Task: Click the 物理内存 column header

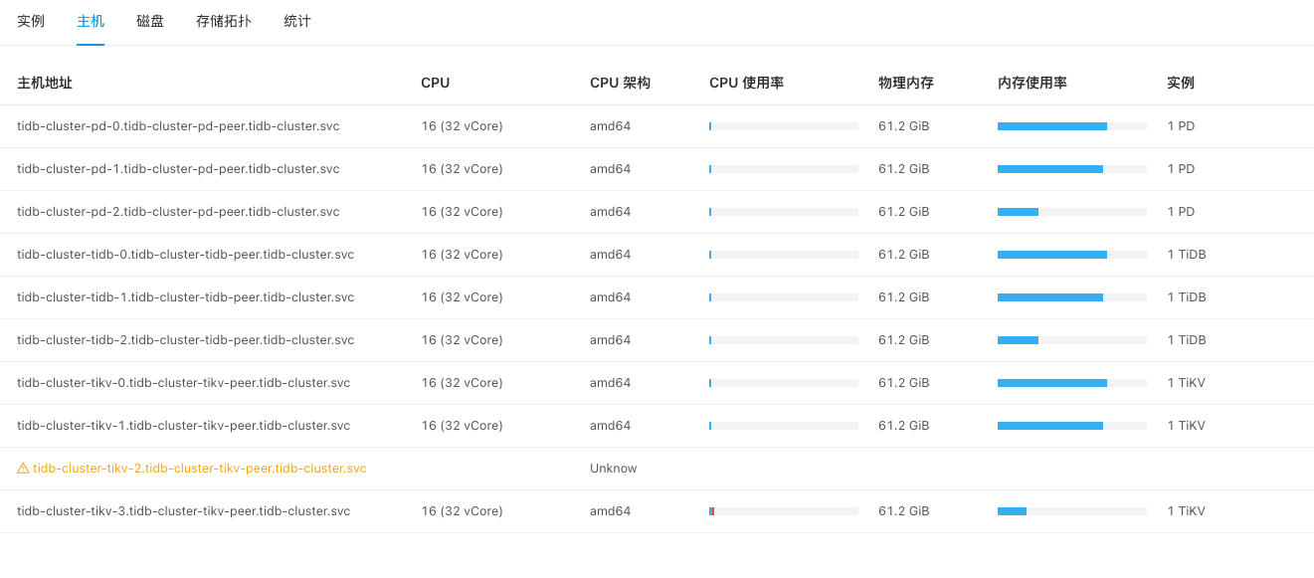Action: point(905,84)
